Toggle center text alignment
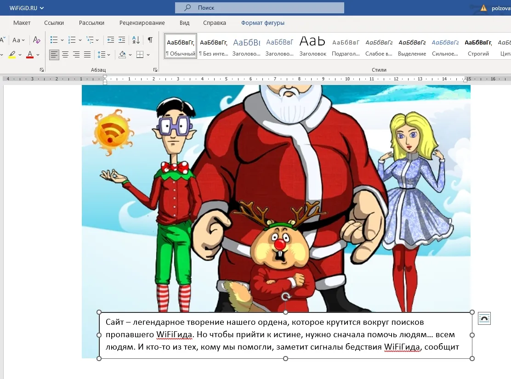 coord(65,54)
